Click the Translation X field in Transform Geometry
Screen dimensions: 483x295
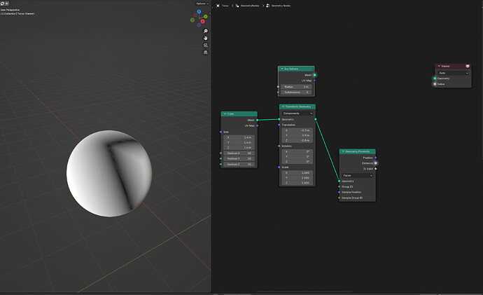(x=297, y=130)
